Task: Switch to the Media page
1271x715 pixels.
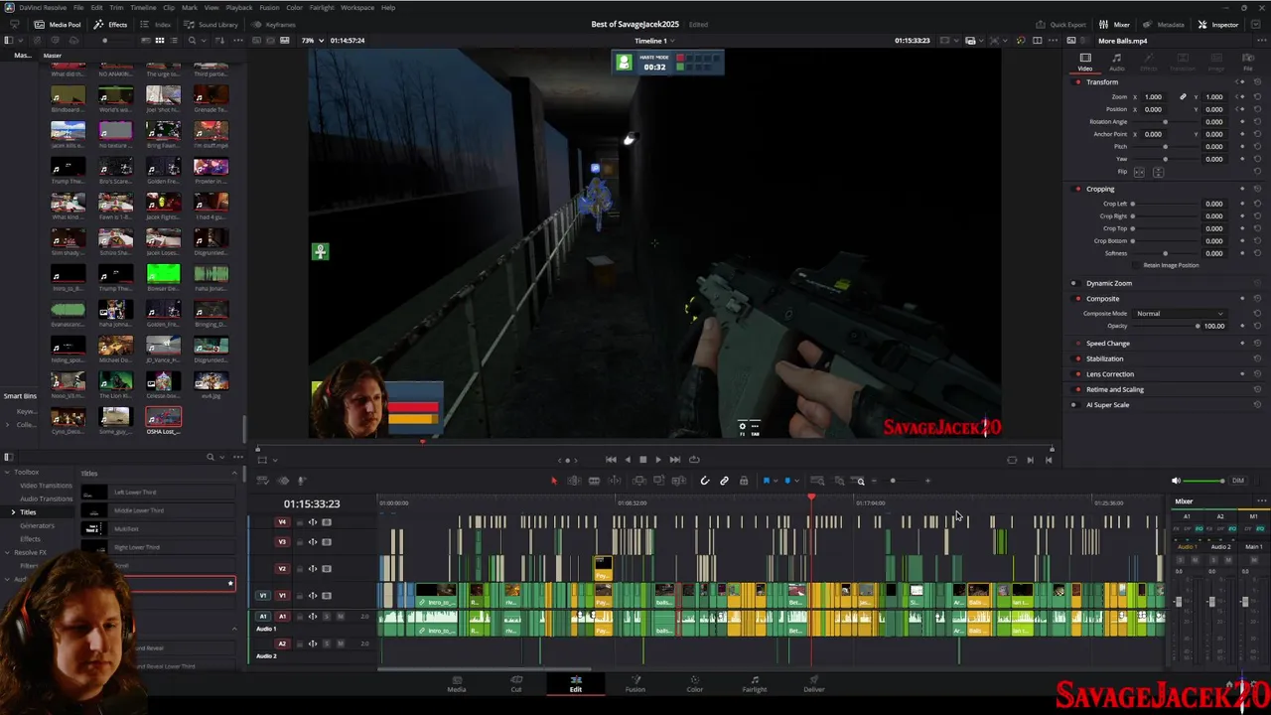Action: click(456, 684)
